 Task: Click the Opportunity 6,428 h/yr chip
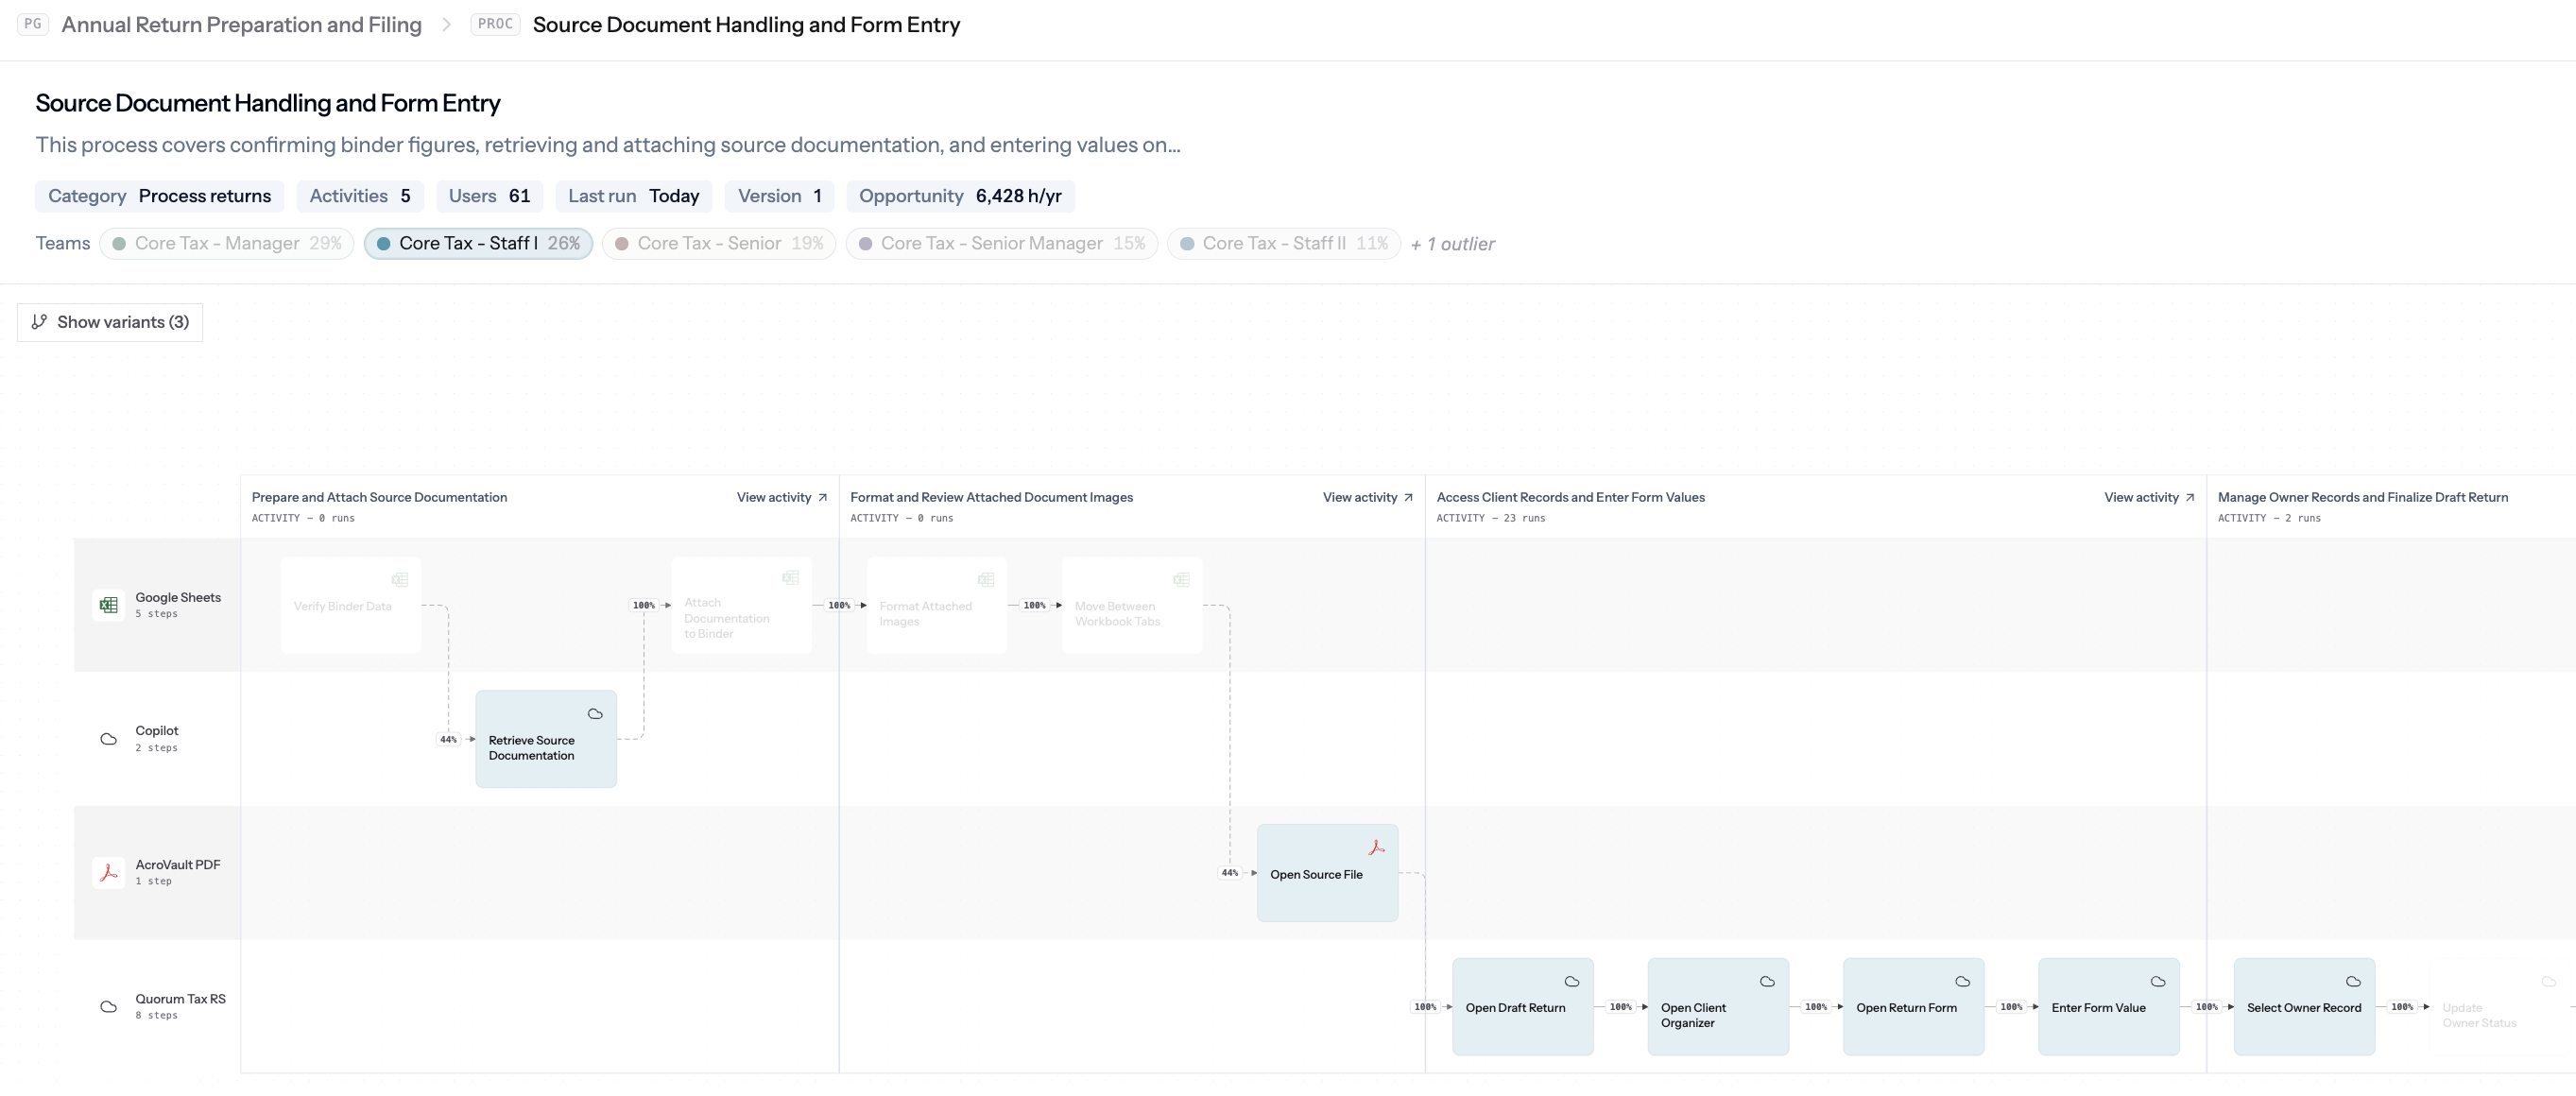[960, 196]
